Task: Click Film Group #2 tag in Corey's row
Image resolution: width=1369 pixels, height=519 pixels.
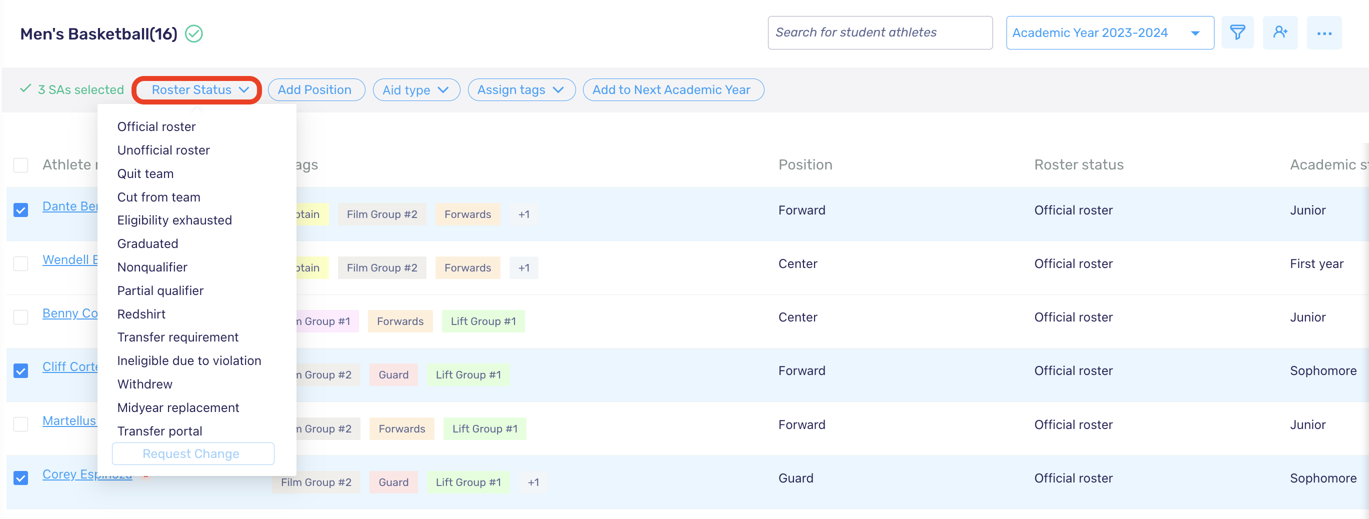Action: [x=315, y=482]
